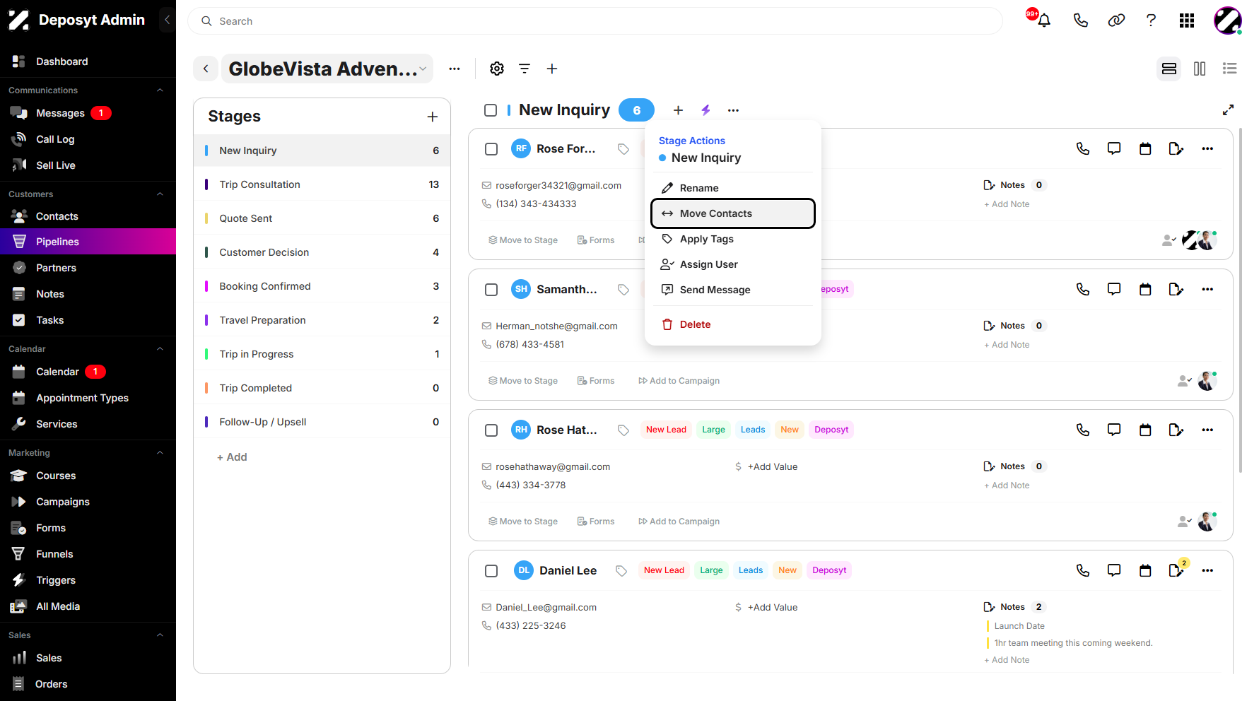Open the help question mark
Image resolution: width=1259 pixels, height=701 pixels.
click(x=1151, y=20)
